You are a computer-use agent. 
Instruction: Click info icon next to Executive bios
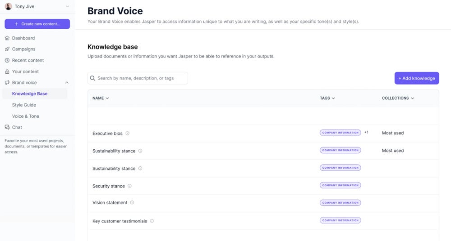tap(128, 133)
